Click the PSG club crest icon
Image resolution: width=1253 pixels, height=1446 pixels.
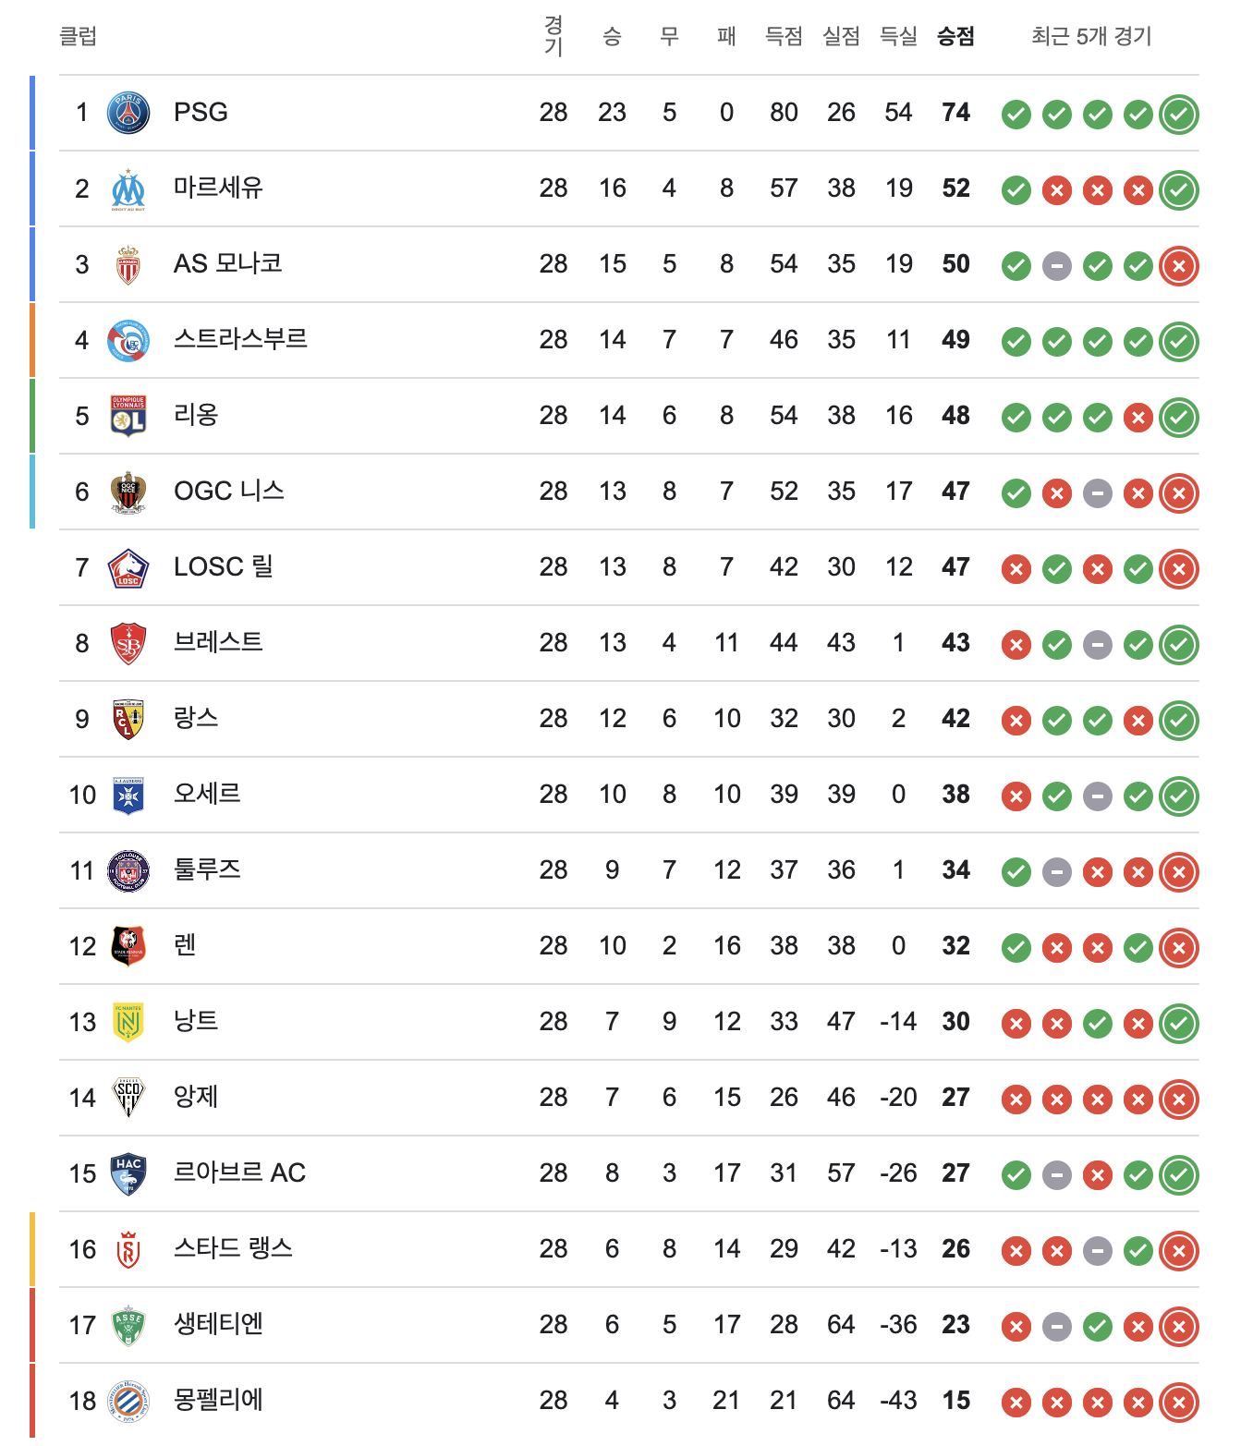point(128,113)
